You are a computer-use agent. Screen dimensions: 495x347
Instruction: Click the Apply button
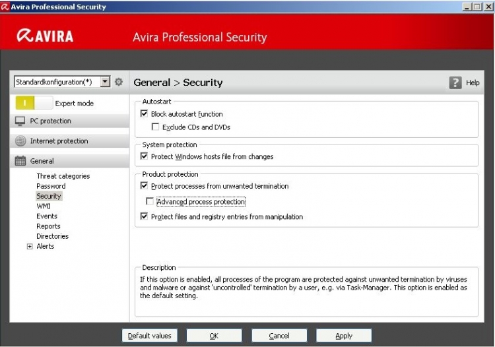[344, 336]
